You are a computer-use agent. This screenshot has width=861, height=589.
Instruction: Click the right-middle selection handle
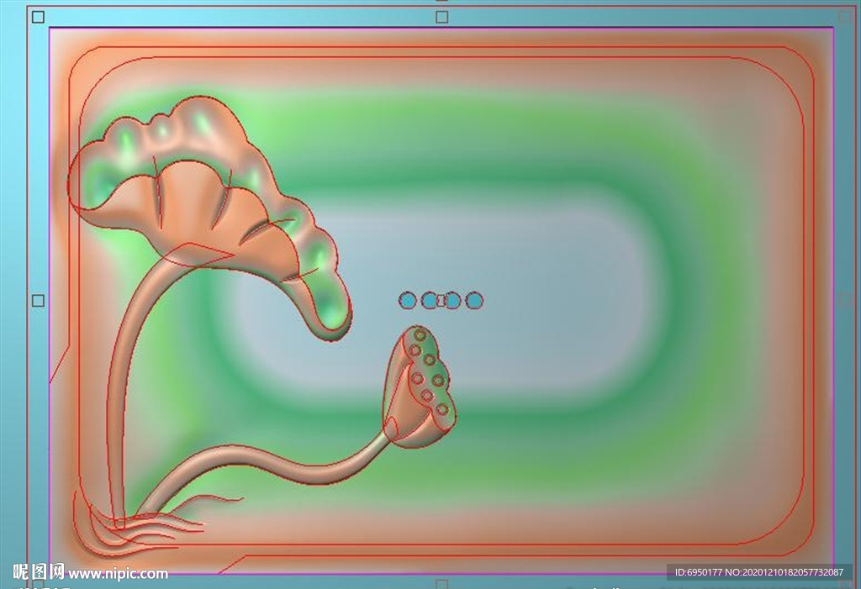coord(845,301)
